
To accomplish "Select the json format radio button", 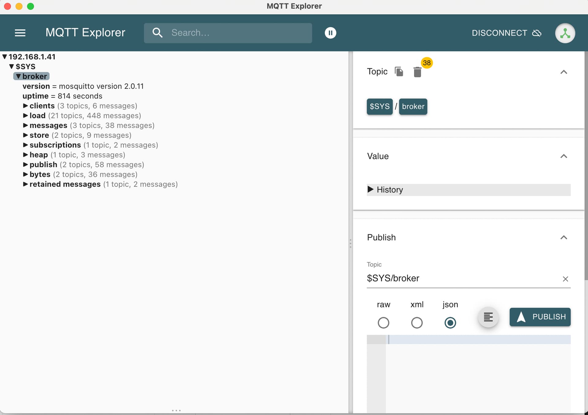I will 450,323.
